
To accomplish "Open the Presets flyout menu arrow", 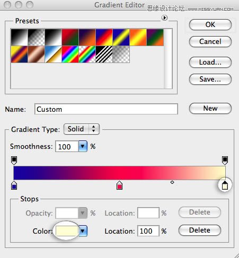I will pyautogui.click(x=164, y=17).
